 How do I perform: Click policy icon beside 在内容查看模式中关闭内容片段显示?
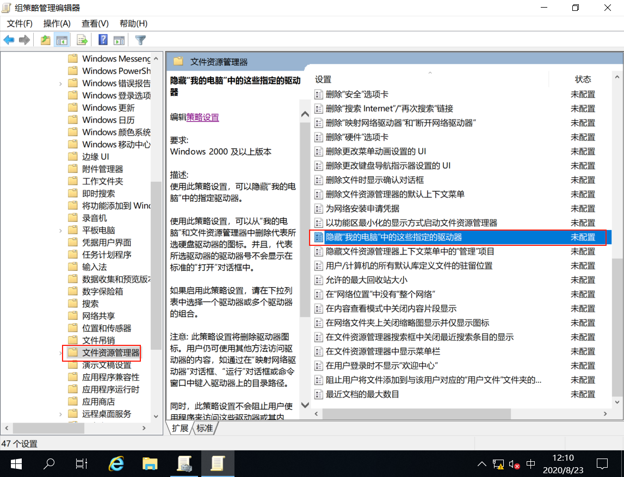[x=318, y=309]
